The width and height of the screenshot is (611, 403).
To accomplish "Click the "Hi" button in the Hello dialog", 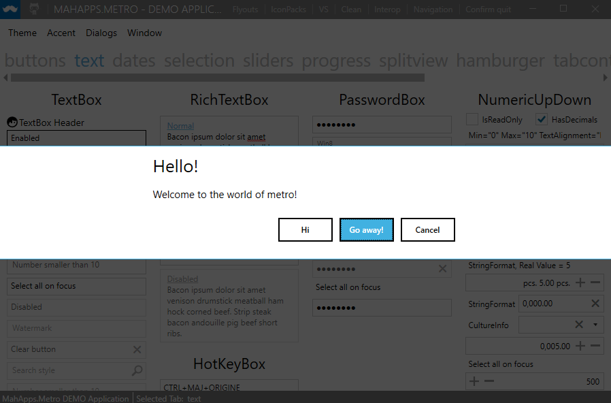I will click(305, 229).
